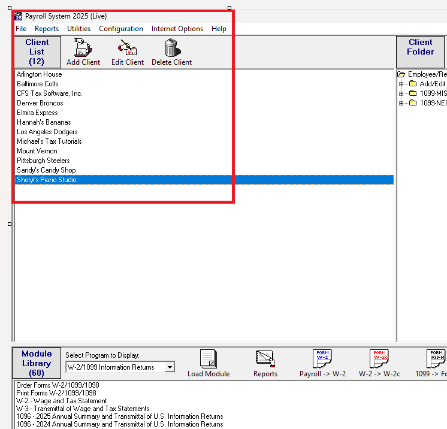Image resolution: width=447 pixels, height=429 pixels.
Task: Click the Add/Edit folder icon in Client Folder
Action: (413, 83)
